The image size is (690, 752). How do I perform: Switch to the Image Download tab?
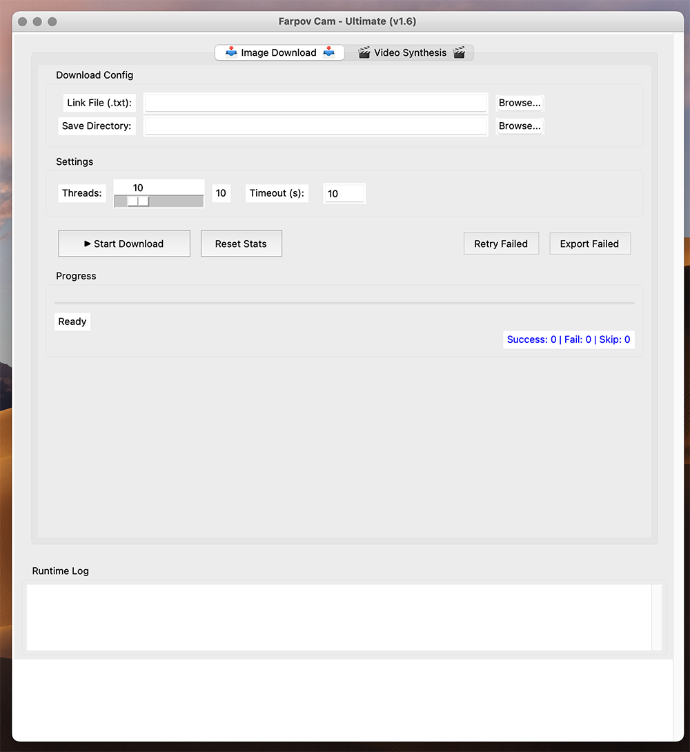point(279,52)
